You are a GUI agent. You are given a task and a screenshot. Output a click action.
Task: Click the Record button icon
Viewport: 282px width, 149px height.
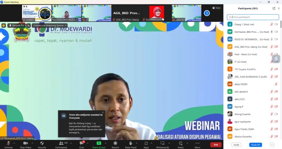115,143
